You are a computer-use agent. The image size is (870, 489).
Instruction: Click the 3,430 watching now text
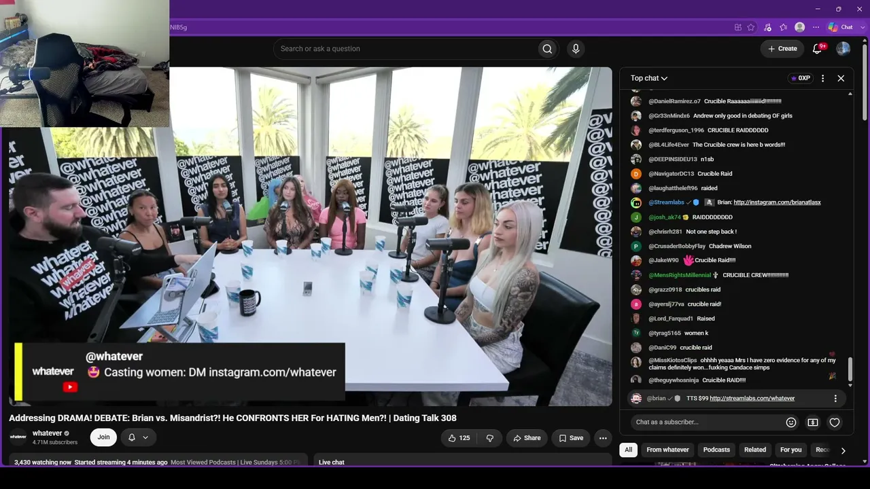pyautogui.click(x=43, y=463)
